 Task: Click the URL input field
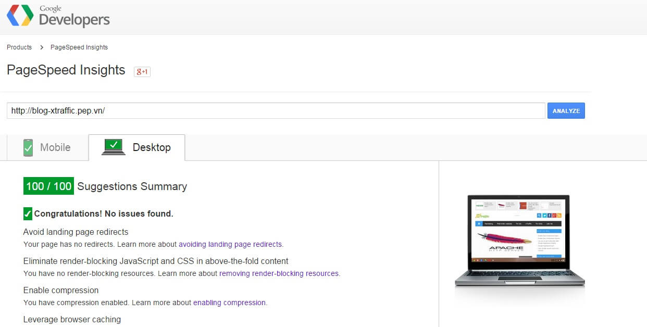[276, 111]
